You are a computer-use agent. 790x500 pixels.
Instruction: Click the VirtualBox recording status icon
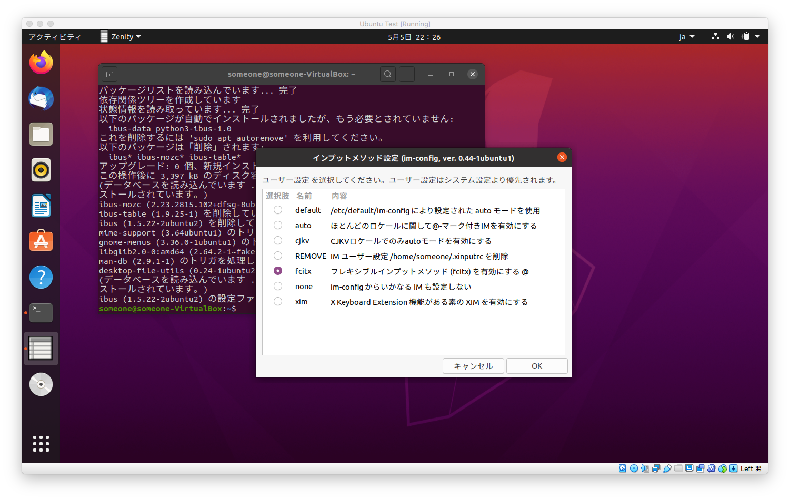pos(700,468)
